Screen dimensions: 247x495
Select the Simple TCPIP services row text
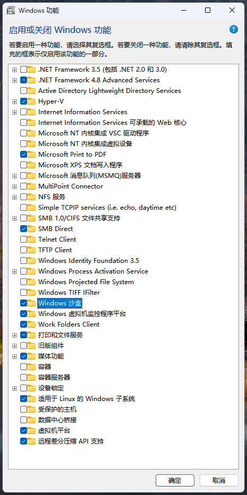coord(107,208)
